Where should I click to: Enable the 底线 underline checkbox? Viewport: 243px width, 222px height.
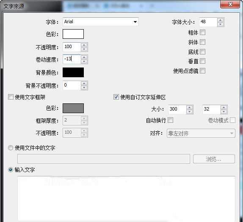[x=202, y=52]
